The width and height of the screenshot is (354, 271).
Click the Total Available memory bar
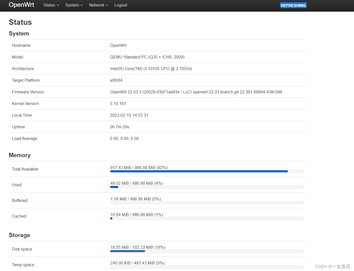207,171
